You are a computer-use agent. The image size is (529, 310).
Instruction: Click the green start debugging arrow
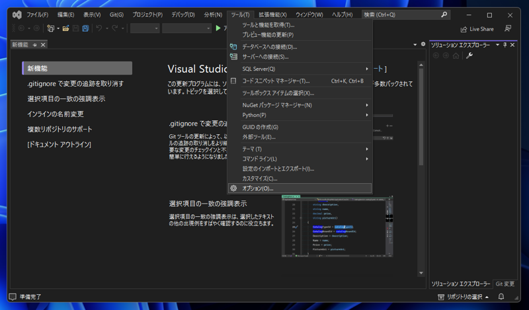point(218,28)
